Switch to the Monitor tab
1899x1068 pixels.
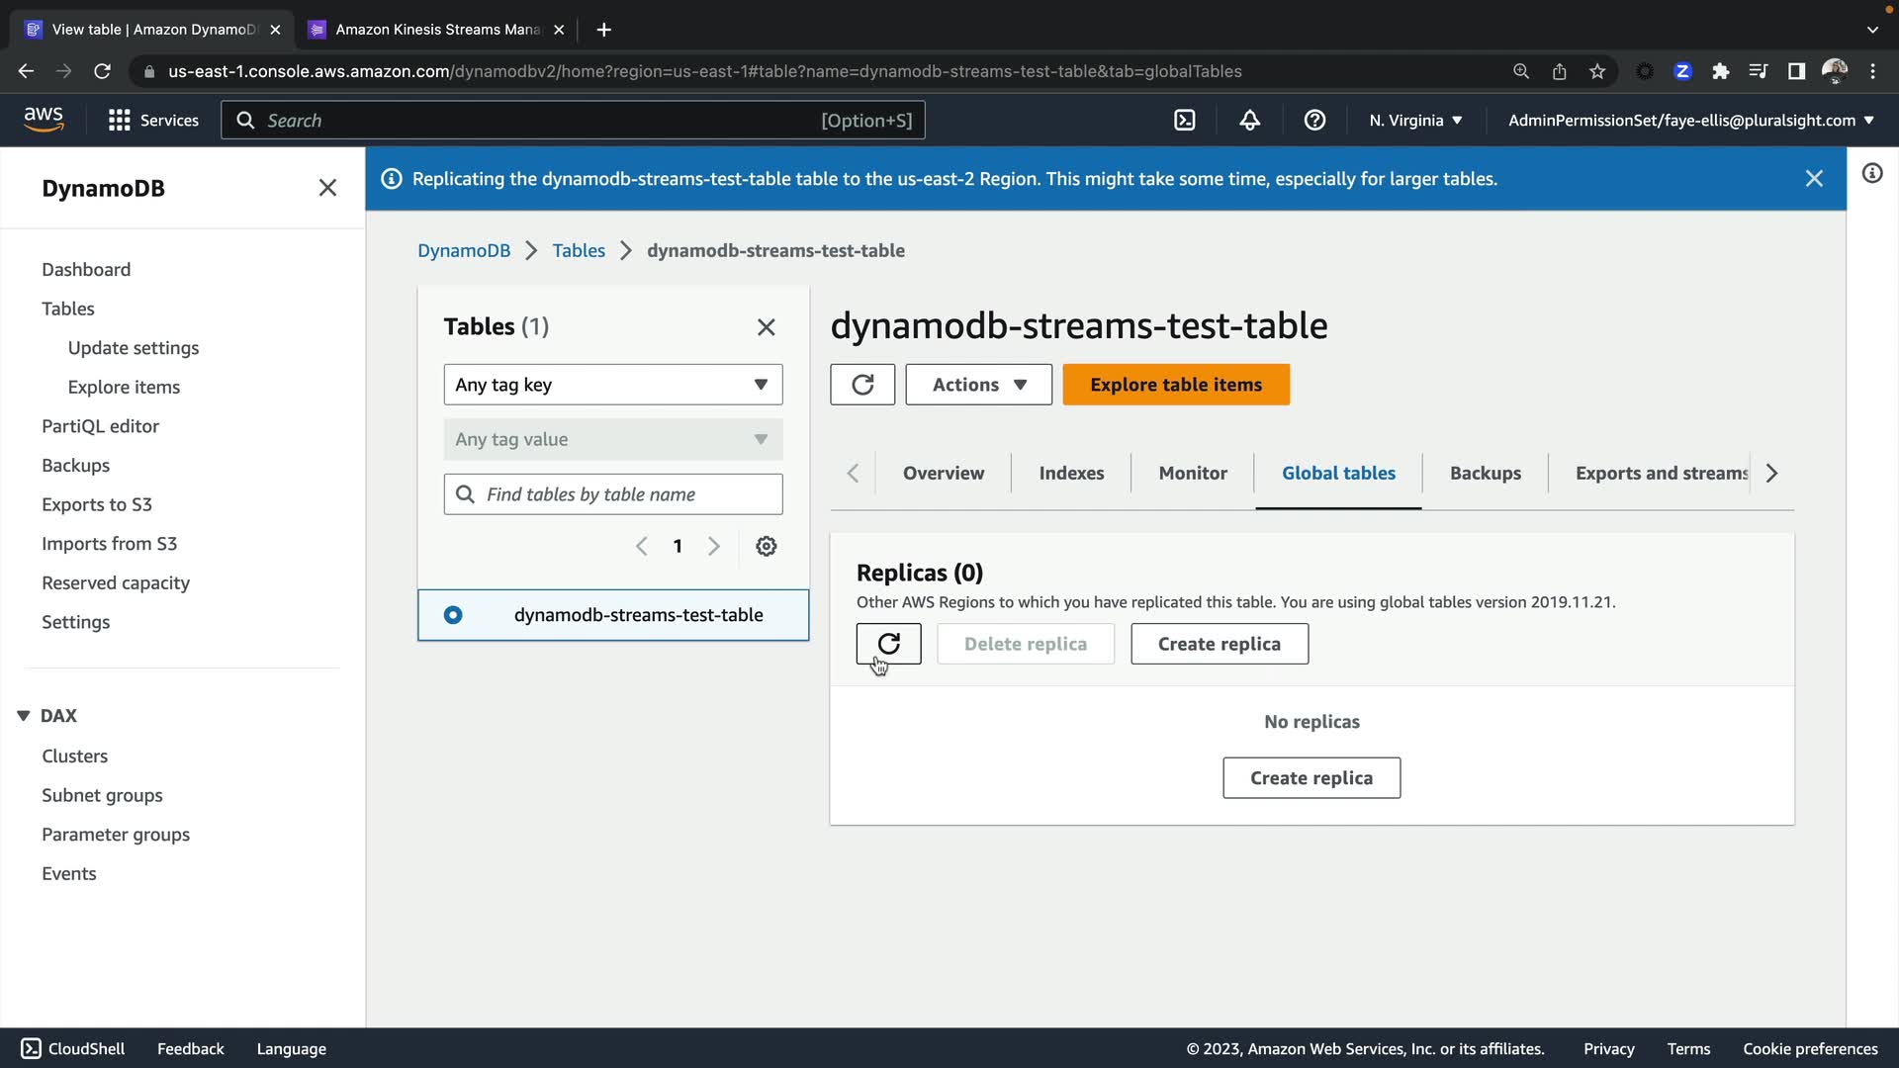1192,473
